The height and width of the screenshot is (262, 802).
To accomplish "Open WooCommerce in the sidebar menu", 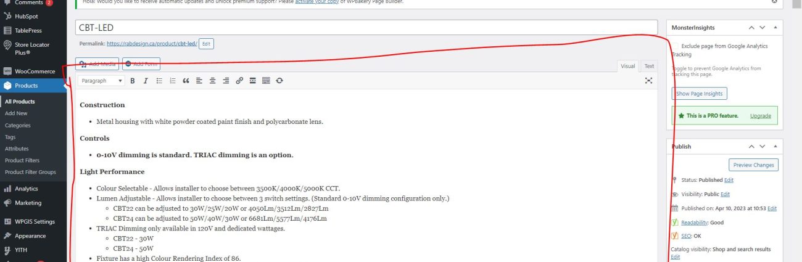I will pos(35,72).
